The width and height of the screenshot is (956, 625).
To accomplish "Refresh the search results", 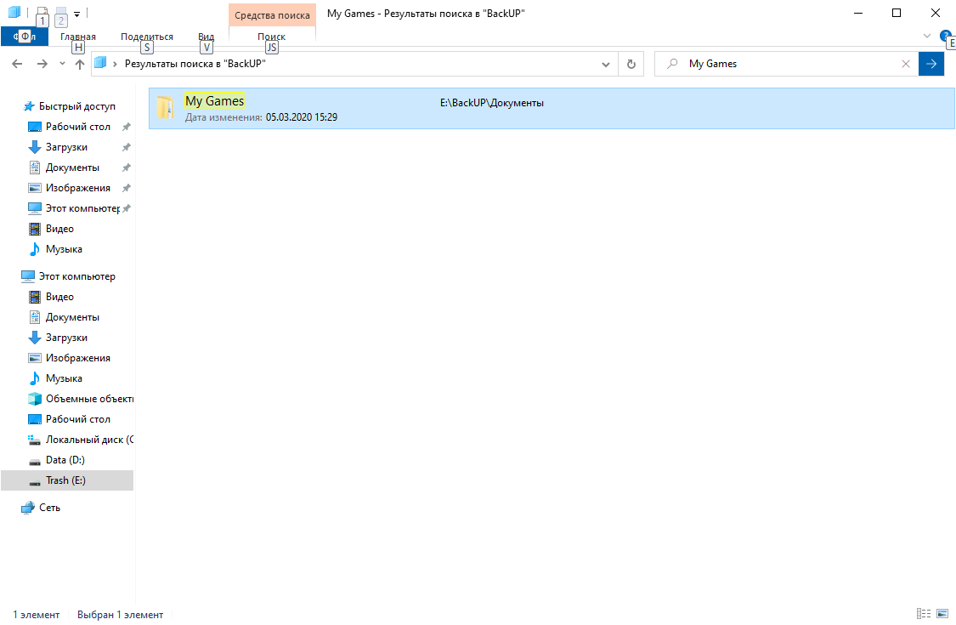I will pos(631,64).
